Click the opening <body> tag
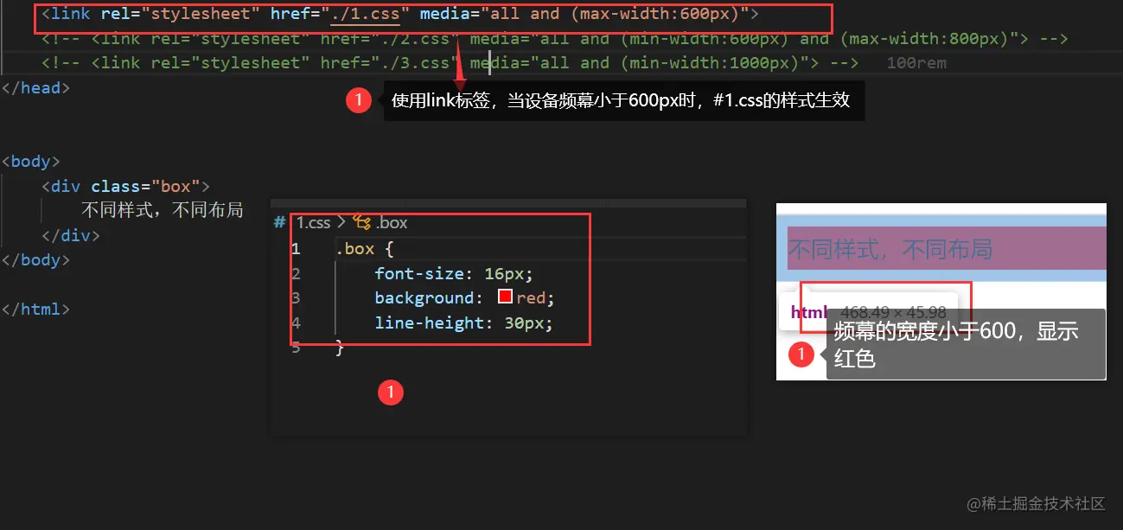This screenshot has height=530, width=1123. 31,162
